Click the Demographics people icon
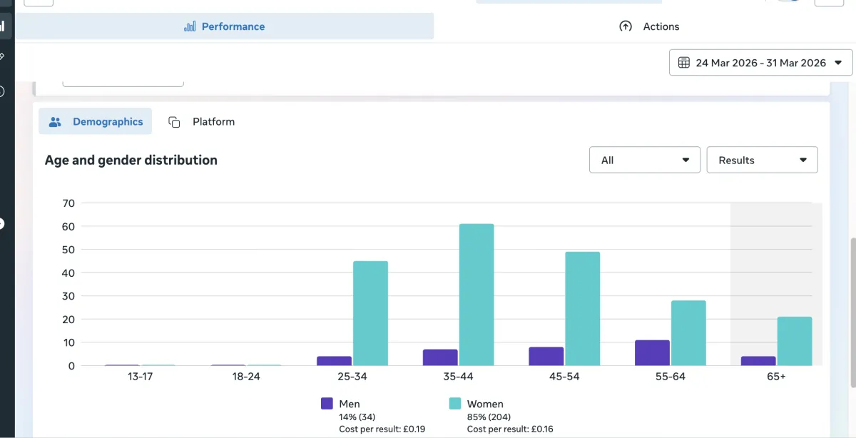 (55, 122)
